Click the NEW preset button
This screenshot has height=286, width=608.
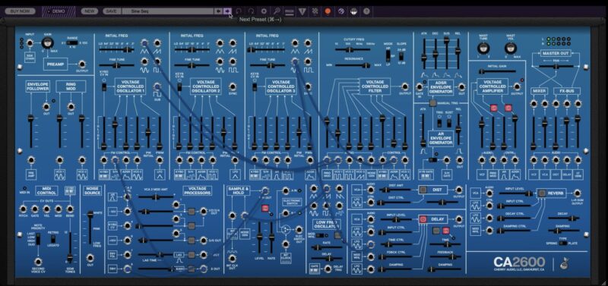(89, 11)
